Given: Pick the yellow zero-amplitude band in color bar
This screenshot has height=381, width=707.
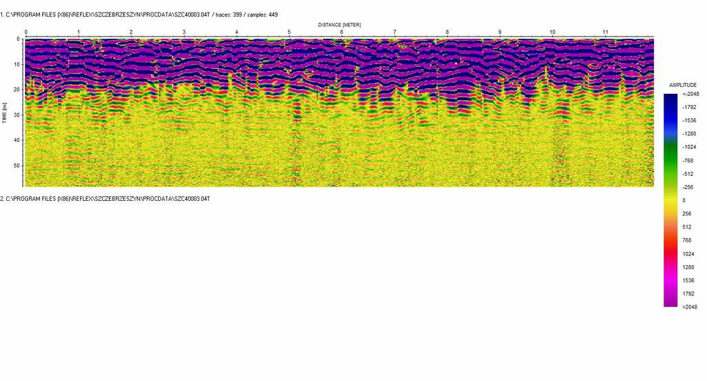Looking at the screenshot, I should point(670,199).
